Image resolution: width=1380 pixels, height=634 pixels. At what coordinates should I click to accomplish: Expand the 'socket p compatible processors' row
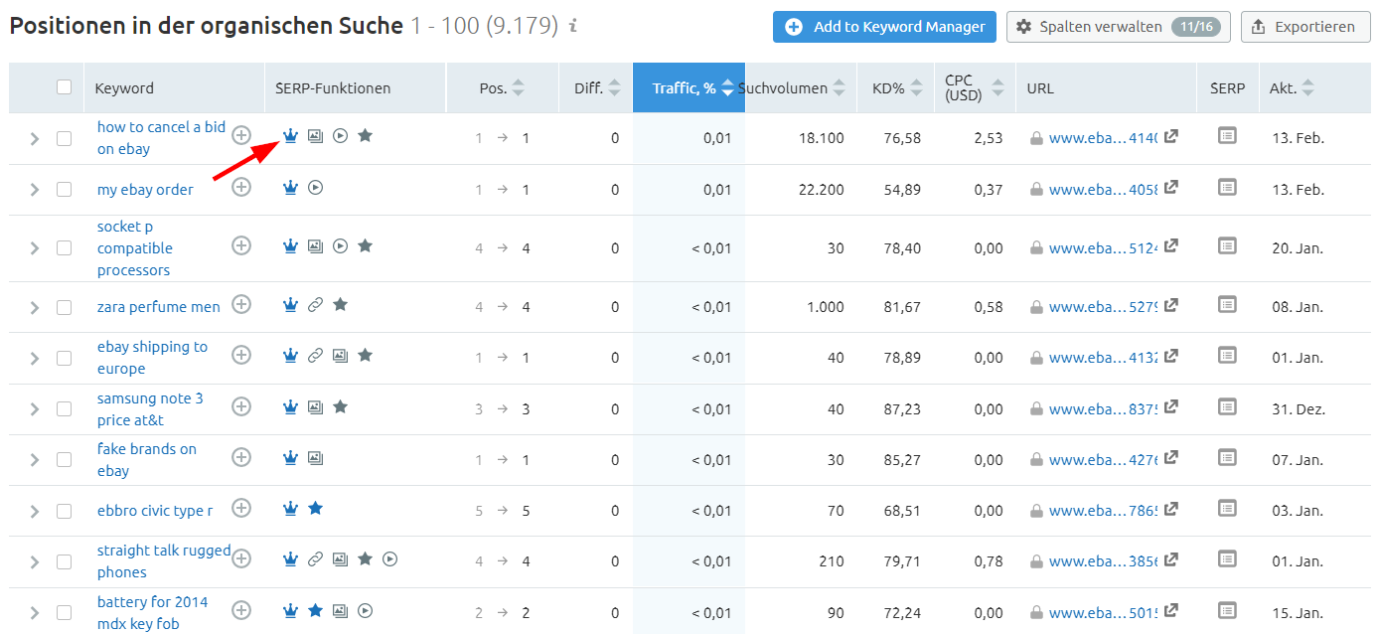(x=34, y=248)
